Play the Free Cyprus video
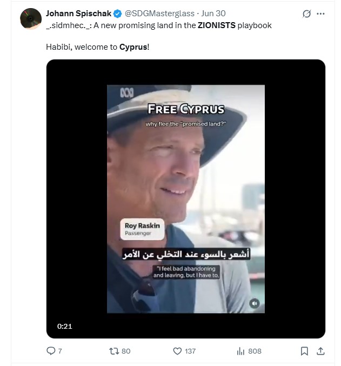The width and height of the screenshot is (341, 366). pyautogui.click(x=185, y=198)
